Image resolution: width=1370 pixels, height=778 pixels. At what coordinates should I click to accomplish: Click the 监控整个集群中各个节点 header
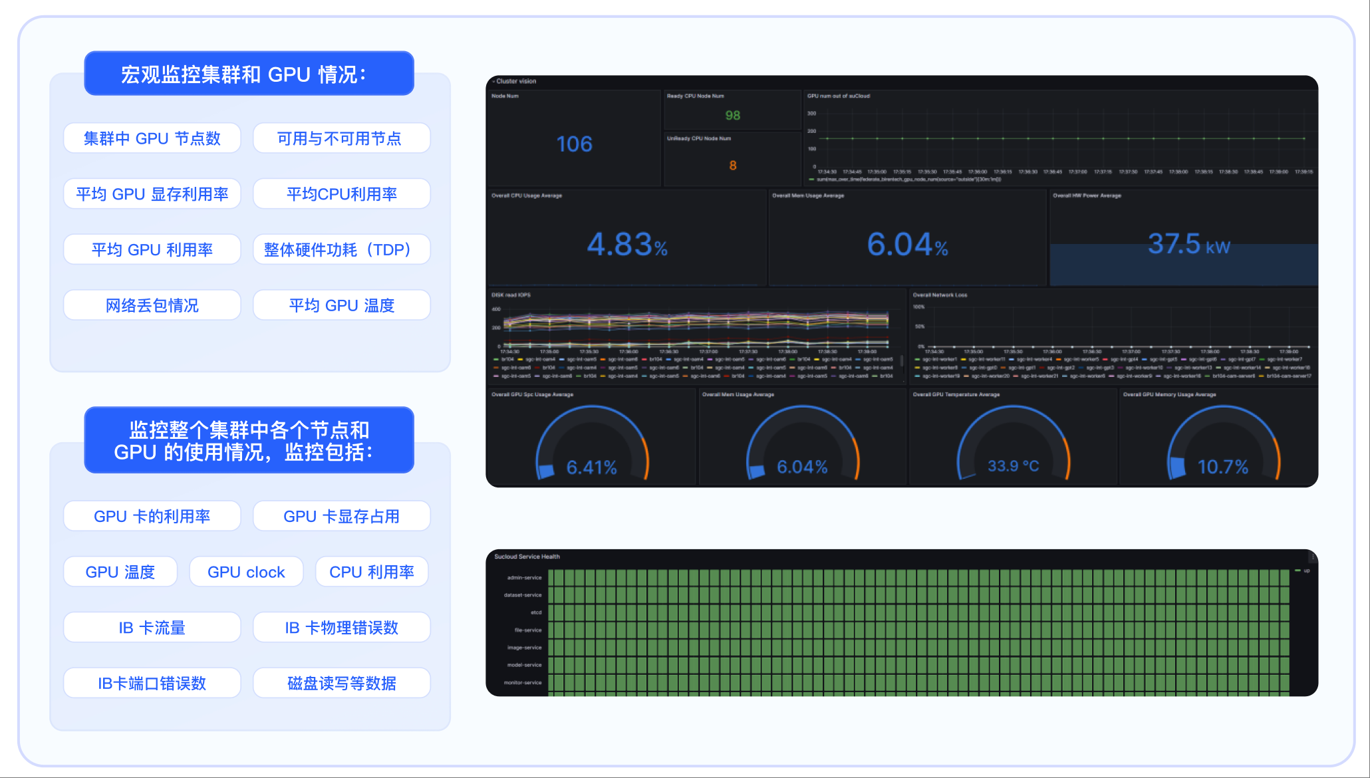pos(249,440)
